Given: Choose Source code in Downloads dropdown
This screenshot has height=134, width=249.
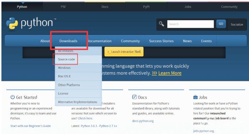Looking at the screenshot, I should 78,59.
